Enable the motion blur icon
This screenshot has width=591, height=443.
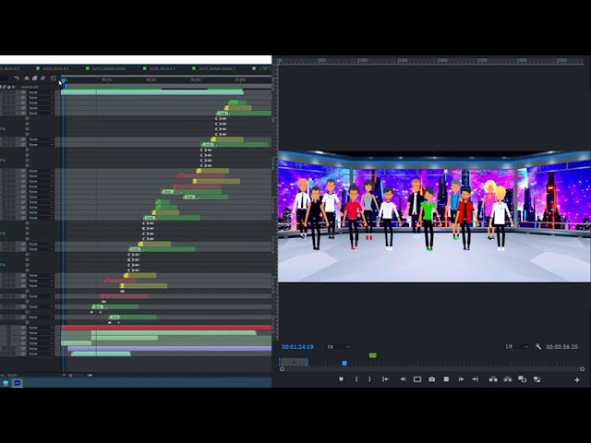(x=43, y=78)
